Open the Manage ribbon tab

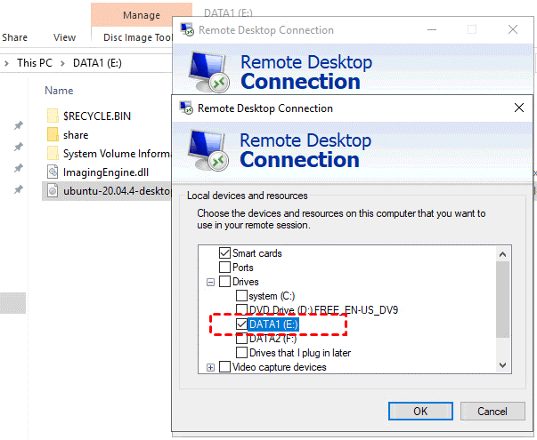pos(141,15)
